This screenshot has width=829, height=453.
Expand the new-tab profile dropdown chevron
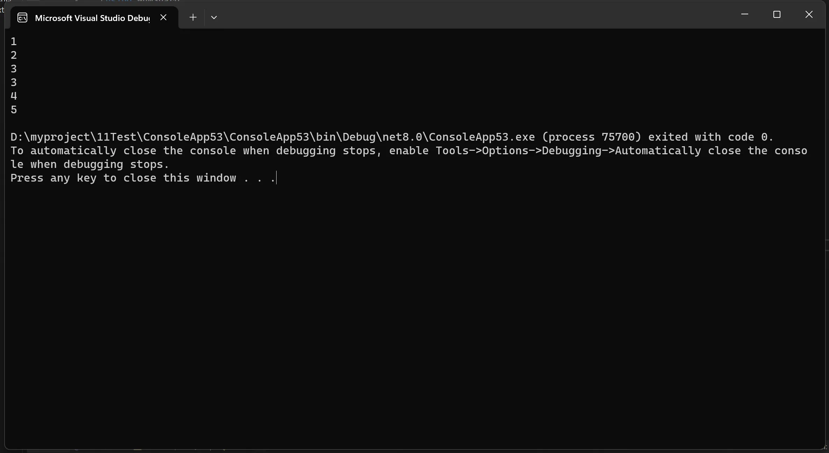(x=214, y=17)
